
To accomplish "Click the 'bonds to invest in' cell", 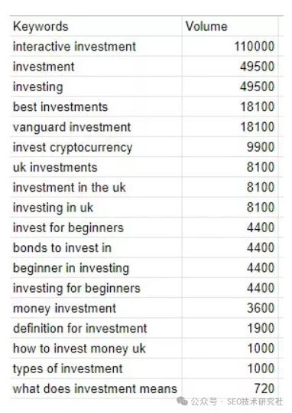I will 96,247.
